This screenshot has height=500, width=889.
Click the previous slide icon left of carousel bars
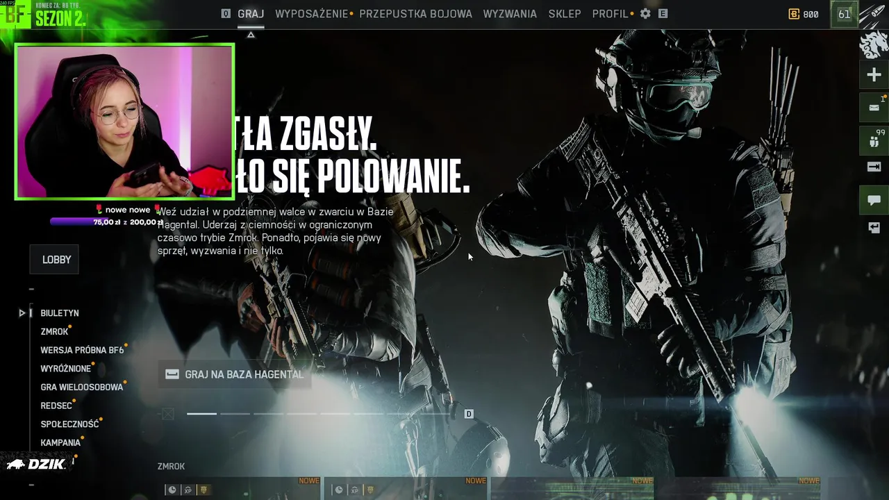pyautogui.click(x=167, y=414)
